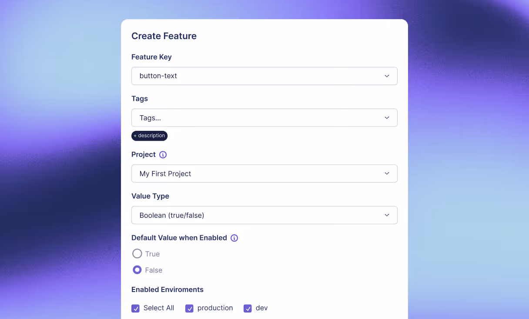Select the True radio button
Screen dimensions: 529x319
click(137, 253)
